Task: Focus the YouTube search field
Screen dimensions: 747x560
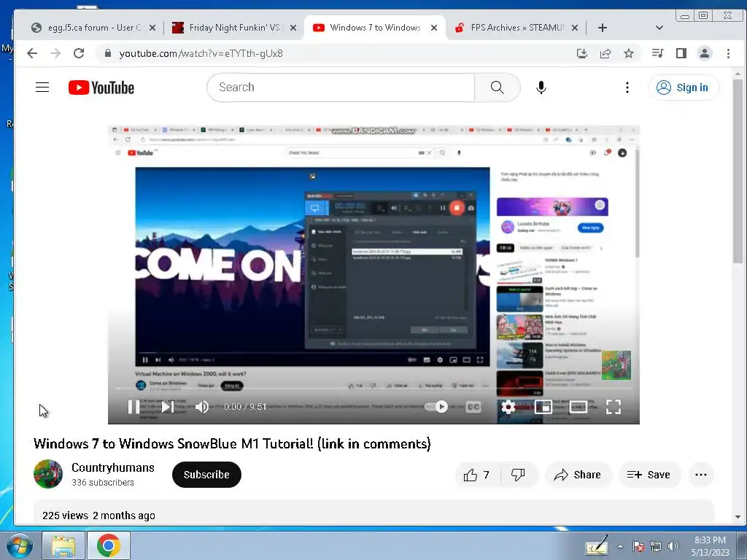Action: pos(341,87)
